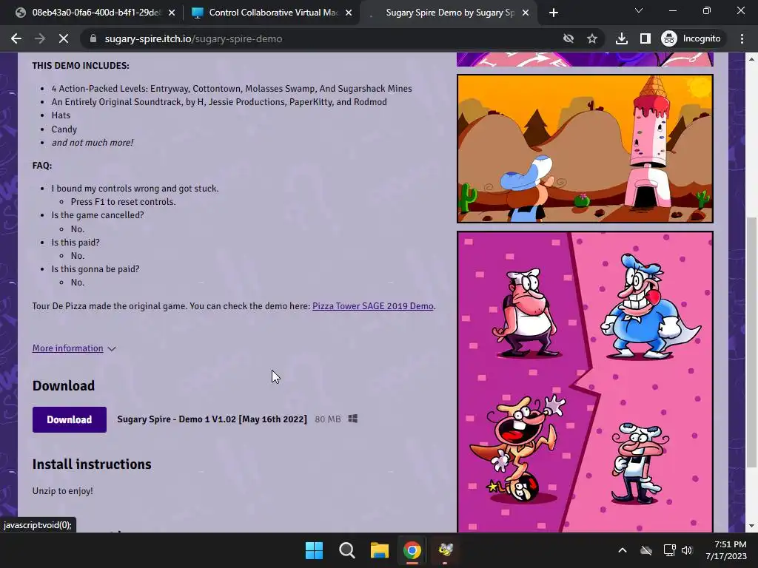The width and height of the screenshot is (758, 568).
Task: Stop loading the page with X icon
Action: 64,38
